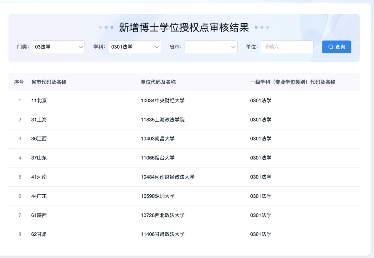Click the 查询 search button
The width and height of the screenshot is (374, 258).
coord(336,47)
